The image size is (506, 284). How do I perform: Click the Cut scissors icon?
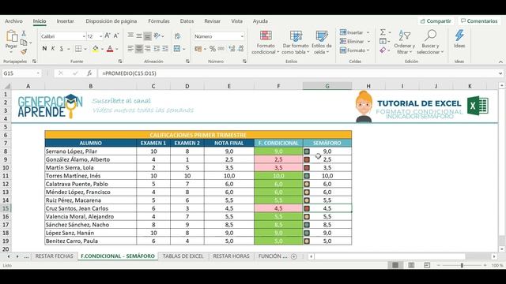point(24,33)
